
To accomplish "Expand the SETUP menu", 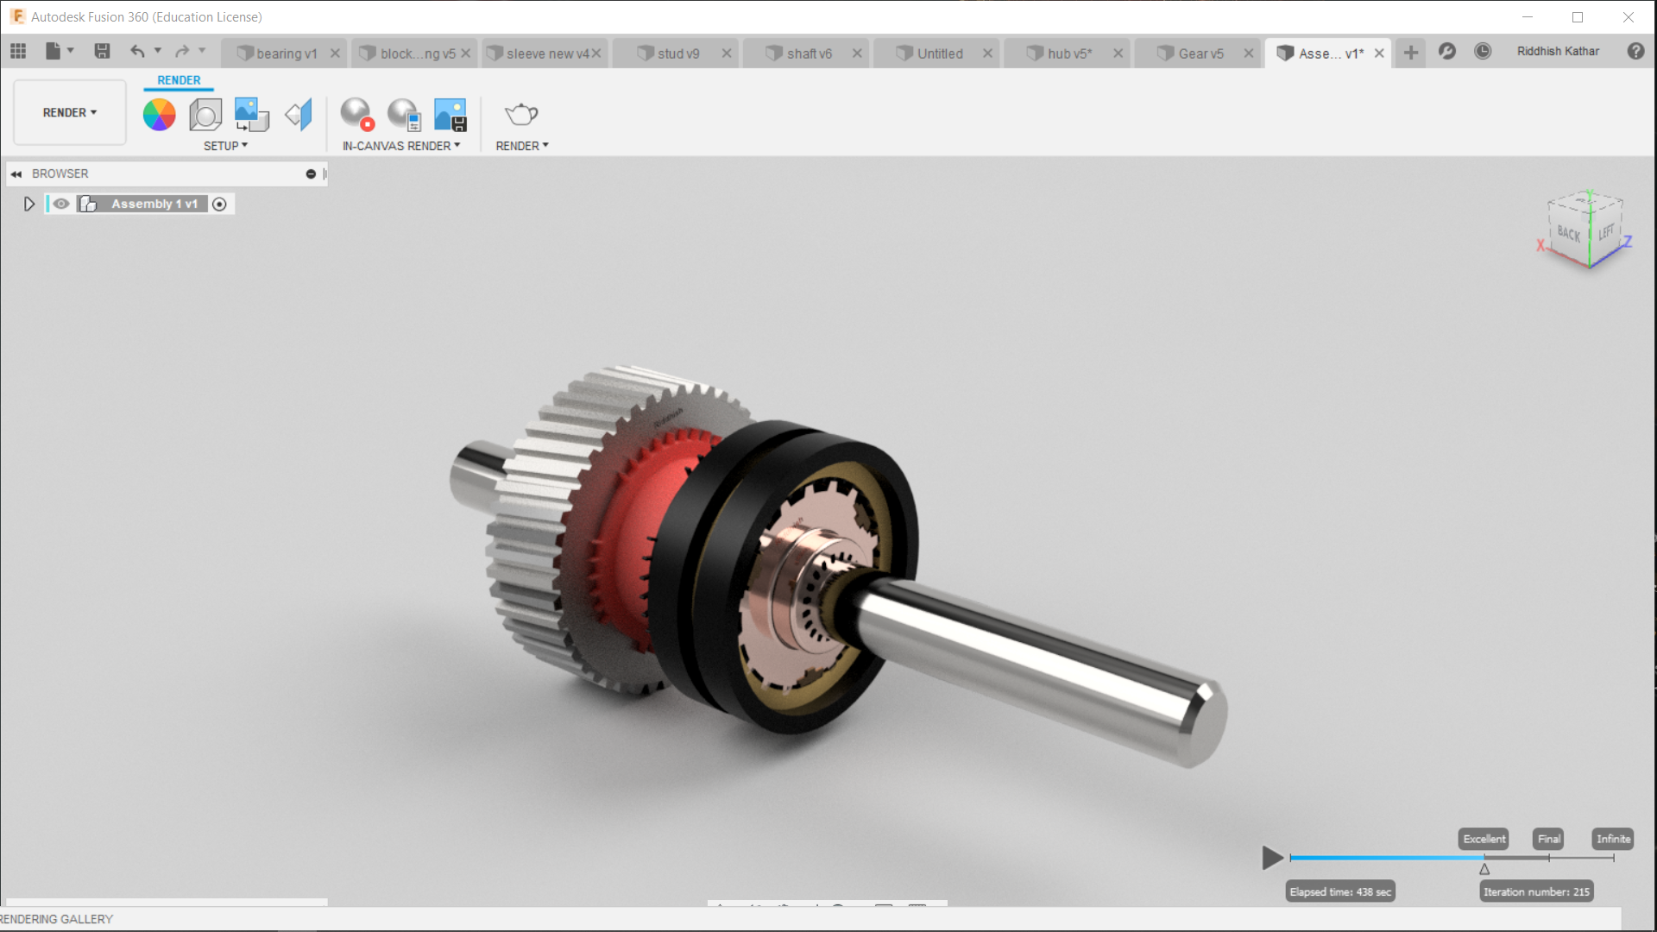I will click(x=225, y=146).
